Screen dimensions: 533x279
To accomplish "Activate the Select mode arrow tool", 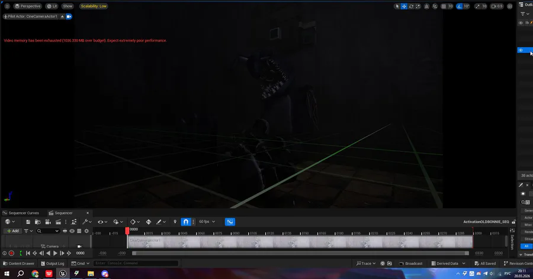I will coord(397,6).
